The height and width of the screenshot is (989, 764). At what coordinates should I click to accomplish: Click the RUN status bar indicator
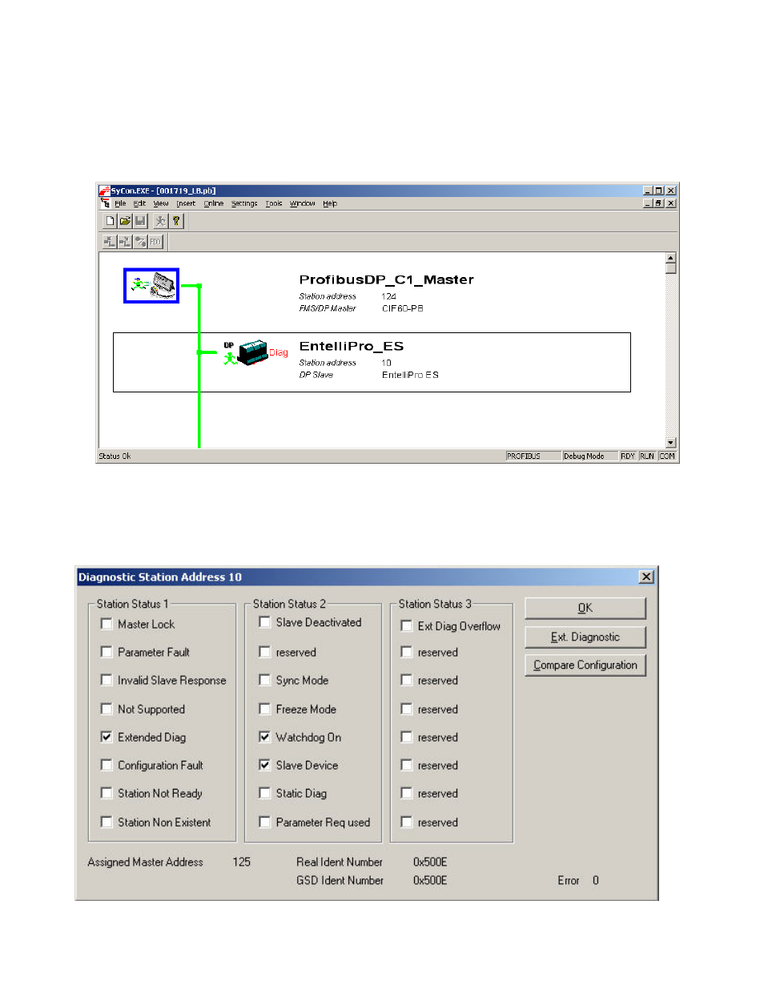pos(647,456)
